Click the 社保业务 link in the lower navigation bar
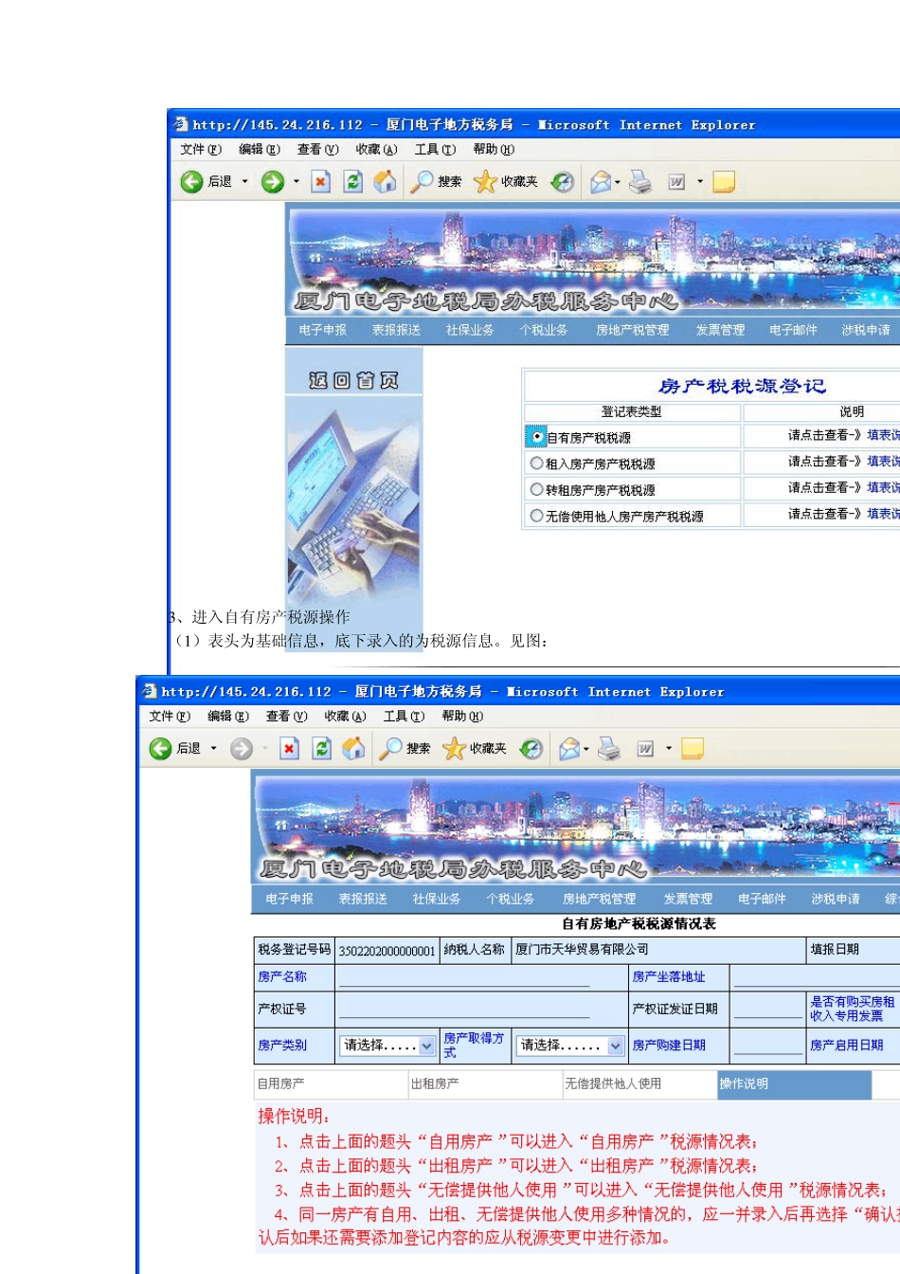This screenshot has height=1274, width=900. coord(437,899)
